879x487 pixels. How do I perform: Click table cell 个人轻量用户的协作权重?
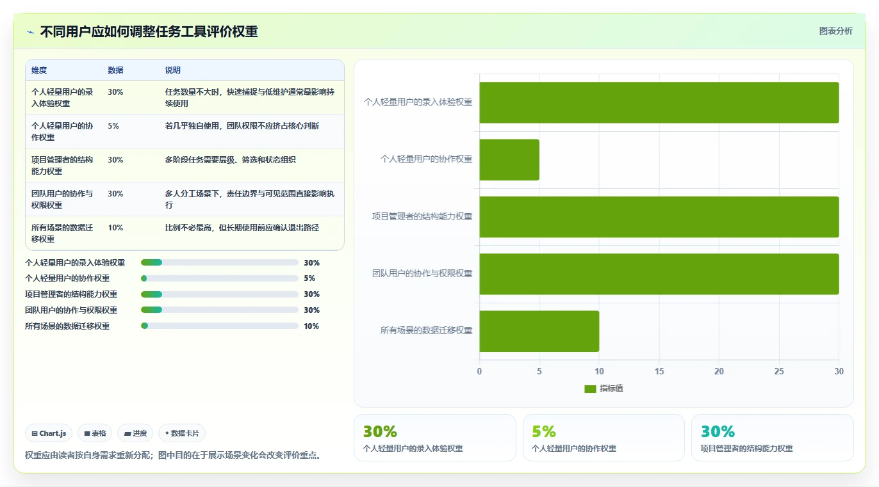point(63,131)
